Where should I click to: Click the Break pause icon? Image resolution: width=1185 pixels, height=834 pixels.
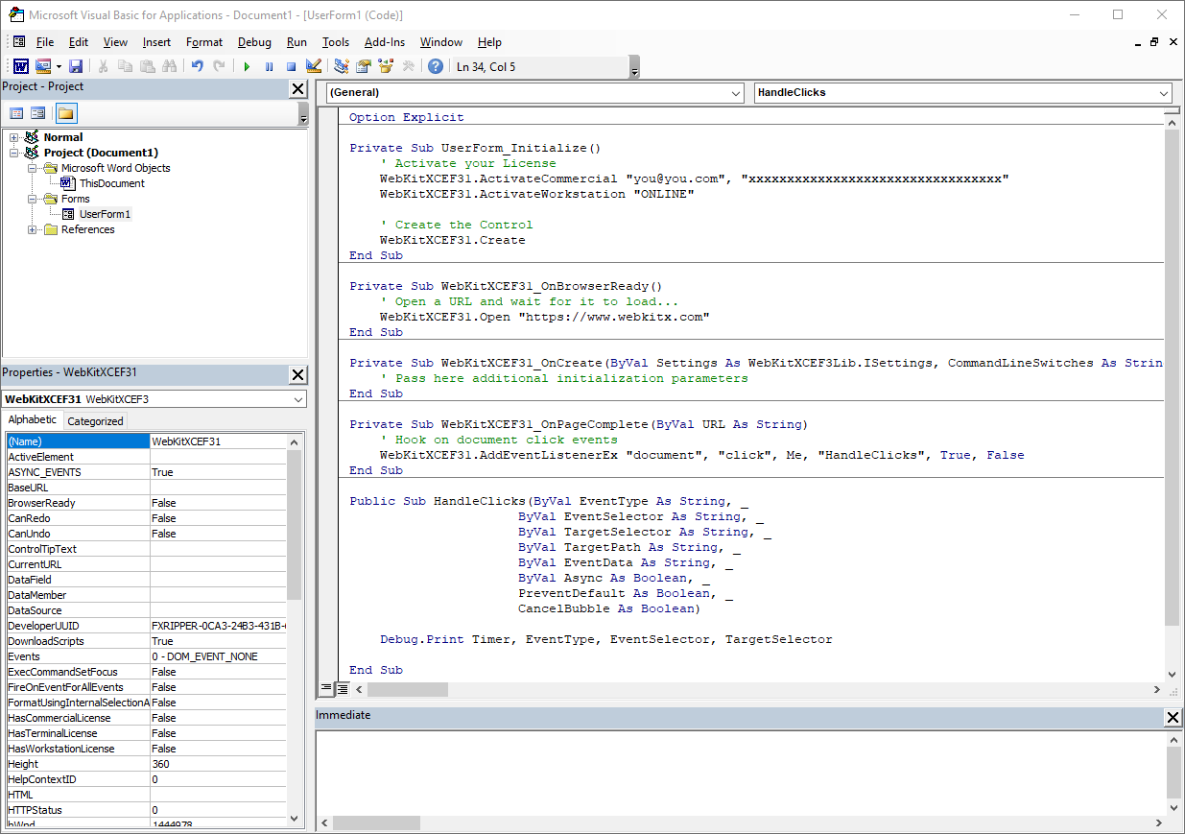click(x=269, y=66)
